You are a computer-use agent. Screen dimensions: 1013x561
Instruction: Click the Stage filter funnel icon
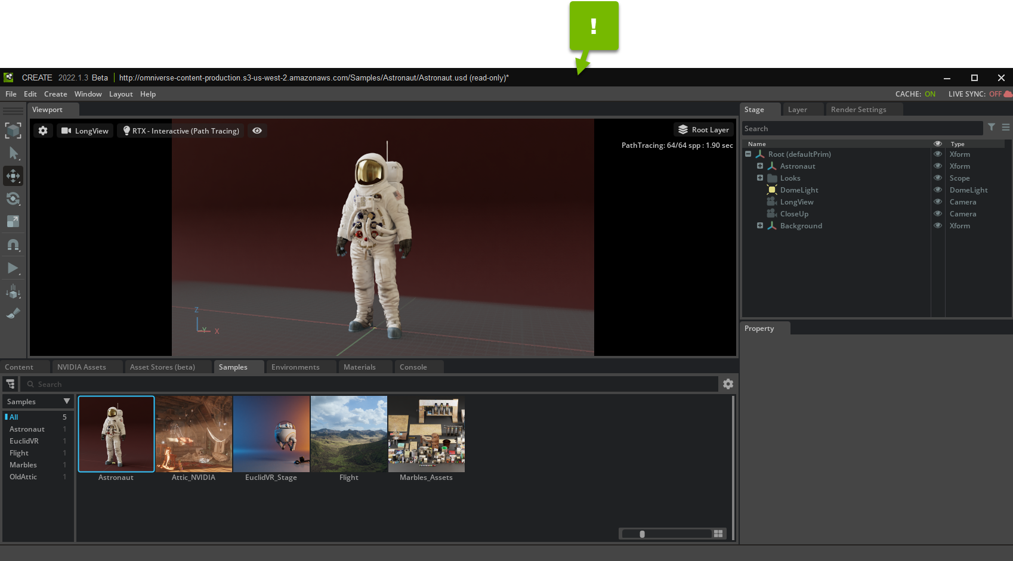coord(992,127)
